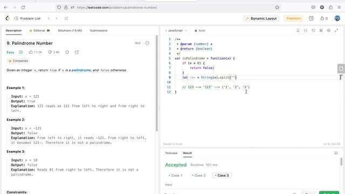Open the timer clock icon in the header
This screenshot has height=194, width=345.
[x=311, y=18]
